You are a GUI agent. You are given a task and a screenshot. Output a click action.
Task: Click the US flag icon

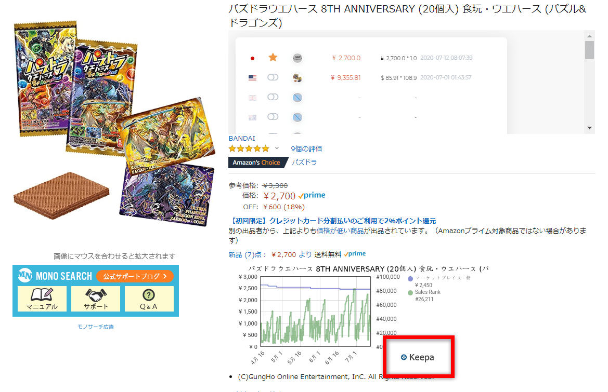coord(252,78)
